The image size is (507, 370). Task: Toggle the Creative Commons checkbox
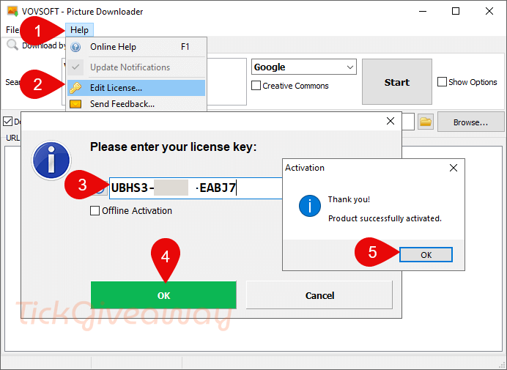(256, 86)
